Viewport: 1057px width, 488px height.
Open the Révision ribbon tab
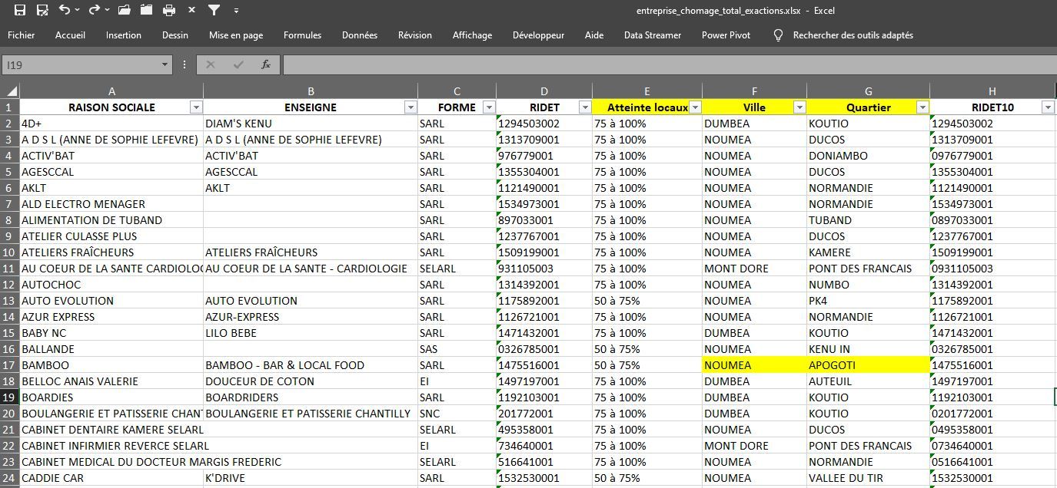415,35
